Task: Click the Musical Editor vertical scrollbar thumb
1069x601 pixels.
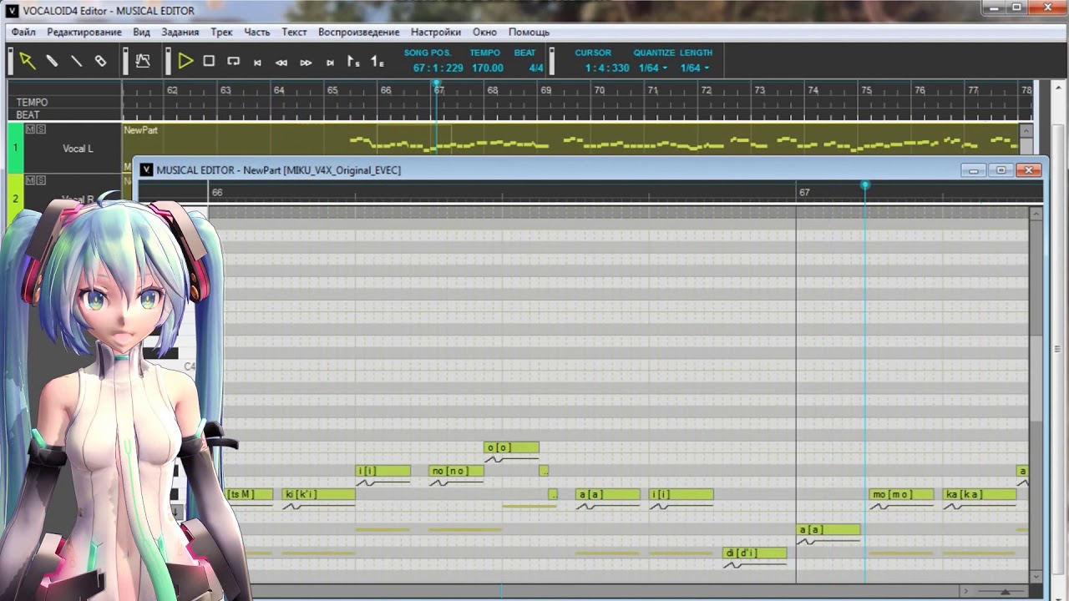Action: point(1036,376)
